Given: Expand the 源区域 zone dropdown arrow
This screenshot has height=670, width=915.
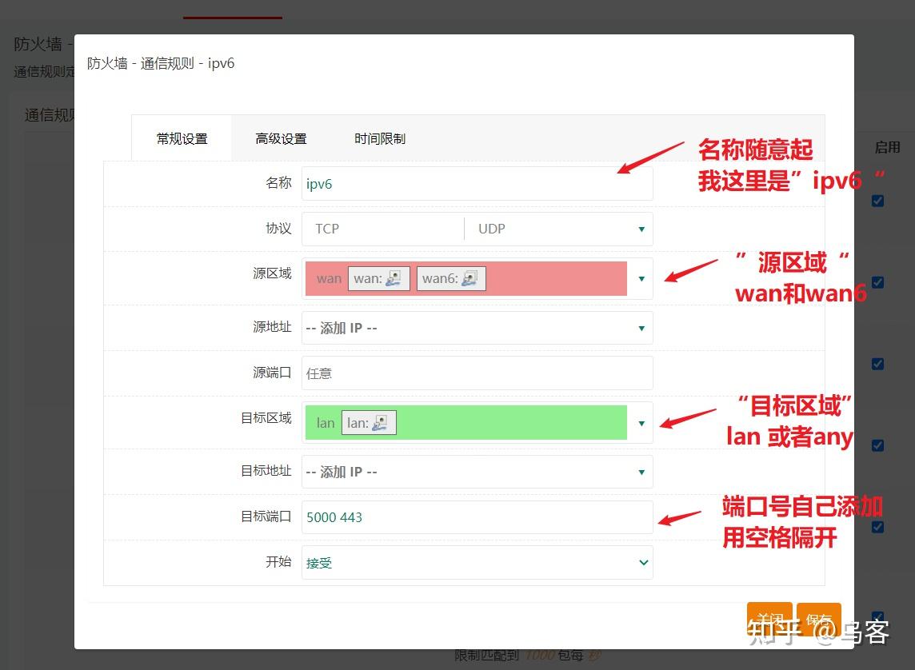Looking at the screenshot, I should 641,278.
